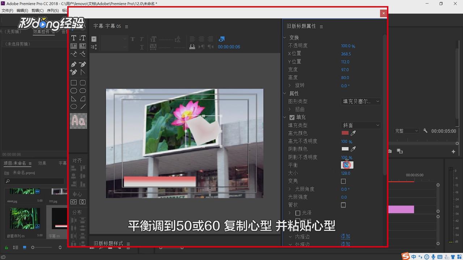This screenshot has width=463, height=260.
Task: Enable the 光泽 checkbox
Action: click(x=298, y=213)
